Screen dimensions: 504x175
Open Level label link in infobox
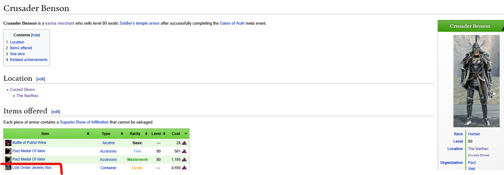pos(458,141)
